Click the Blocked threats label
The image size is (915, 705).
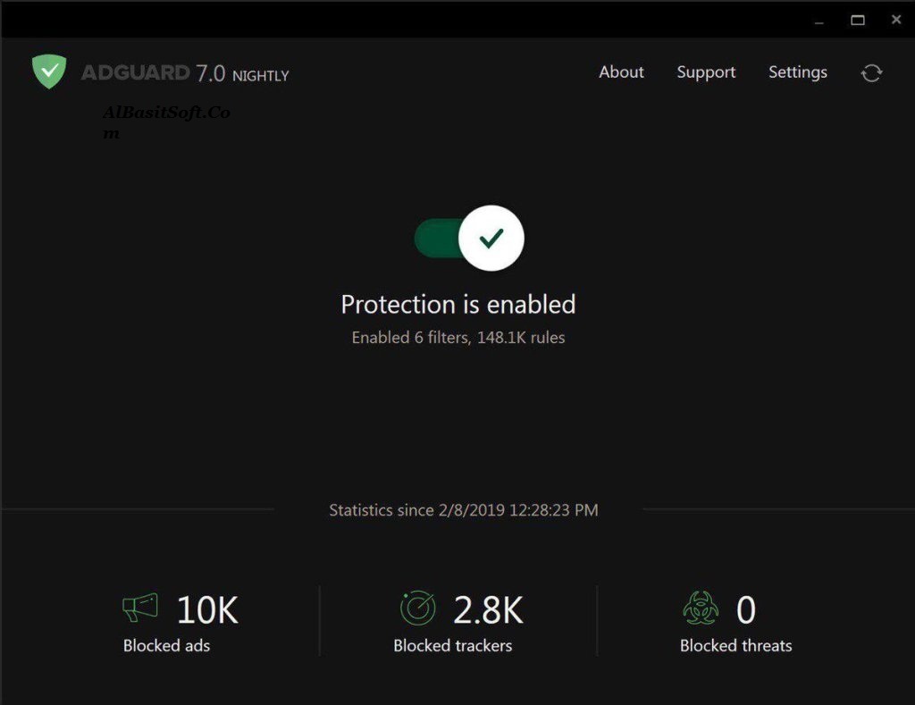736,645
